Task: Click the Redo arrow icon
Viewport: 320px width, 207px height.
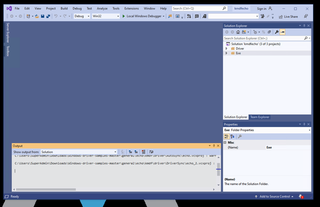Action: click(x=65, y=16)
